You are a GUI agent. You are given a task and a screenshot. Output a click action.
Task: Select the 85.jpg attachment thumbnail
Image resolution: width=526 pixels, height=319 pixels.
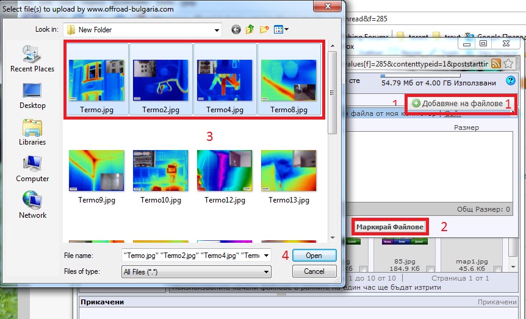405,242
